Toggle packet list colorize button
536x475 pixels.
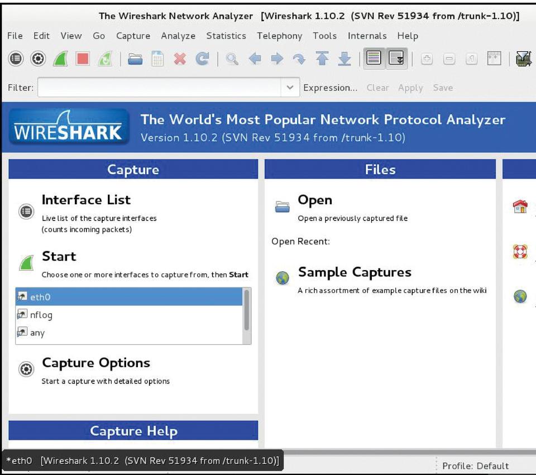(x=374, y=58)
